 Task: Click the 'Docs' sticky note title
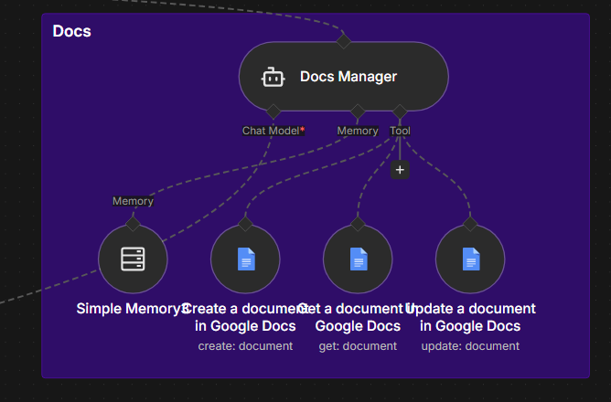(71, 31)
